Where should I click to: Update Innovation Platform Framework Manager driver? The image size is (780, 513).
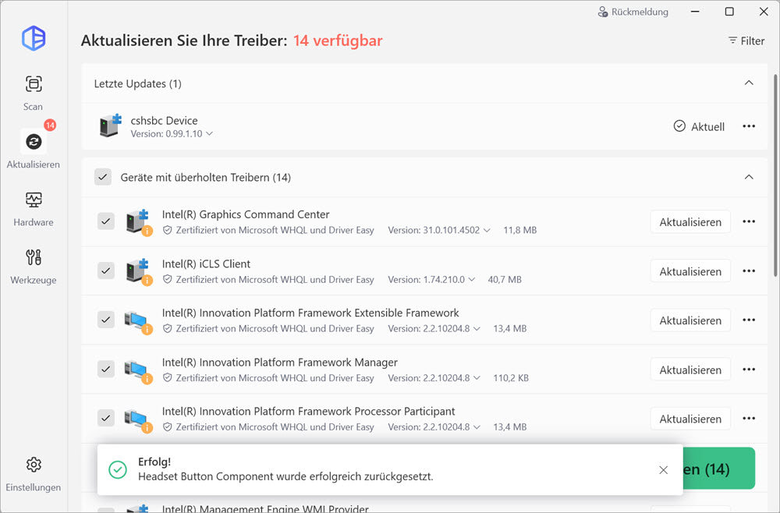click(690, 370)
